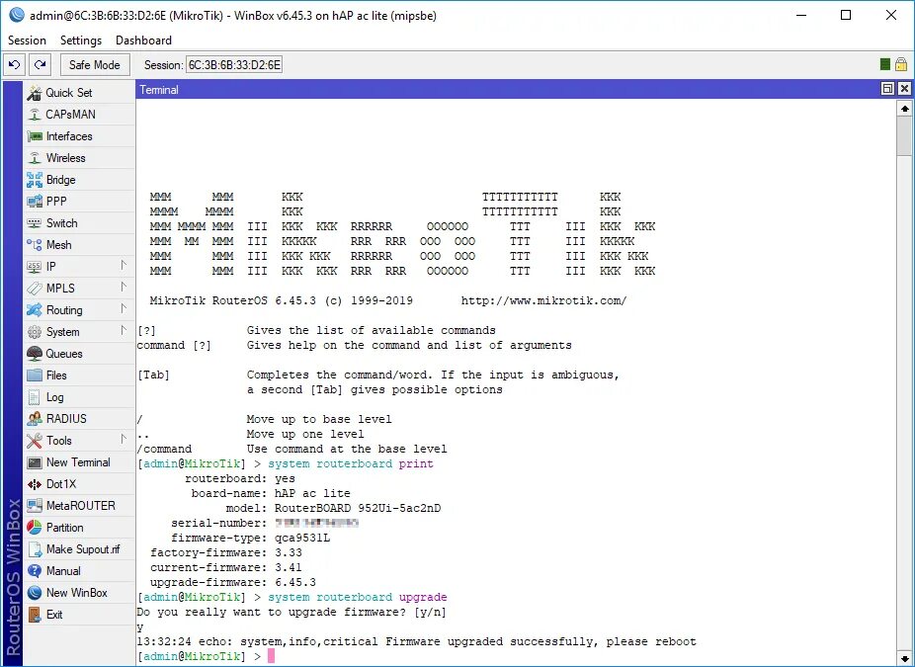
Task: Click the Tools wrench icon
Action: click(35, 441)
